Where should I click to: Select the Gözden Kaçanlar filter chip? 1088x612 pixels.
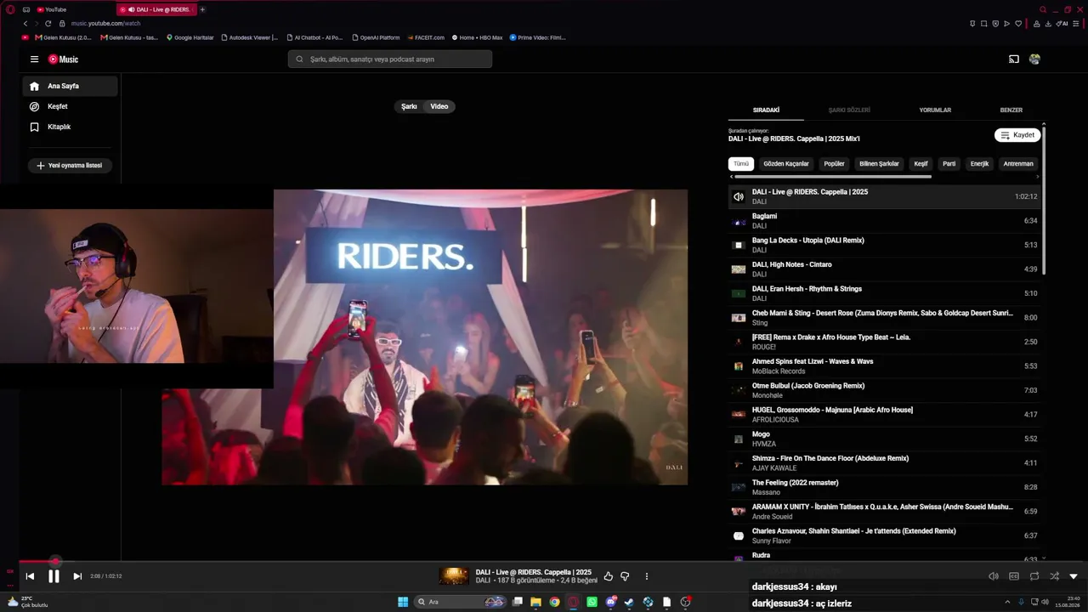coord(786,164)
